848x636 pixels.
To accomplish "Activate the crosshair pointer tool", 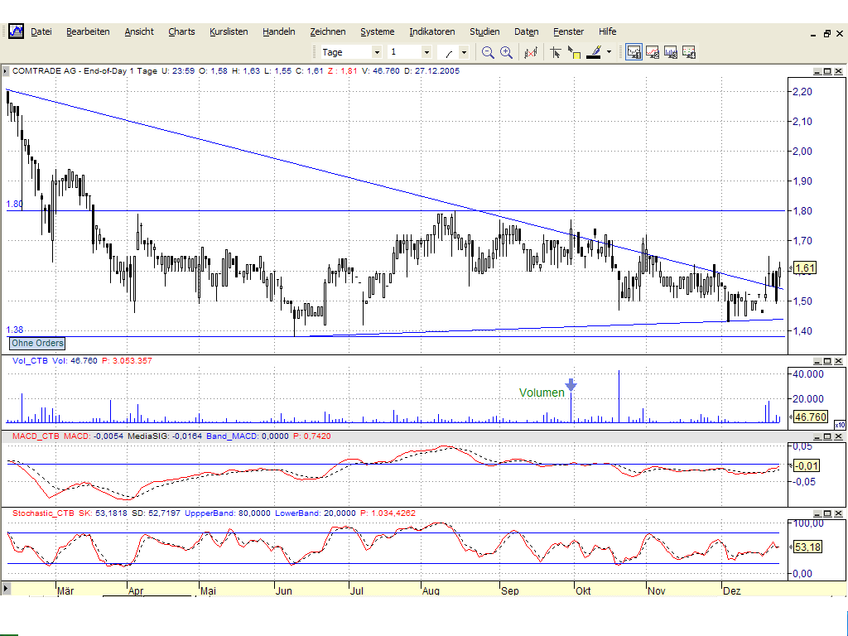I will [x=556, y=51].
